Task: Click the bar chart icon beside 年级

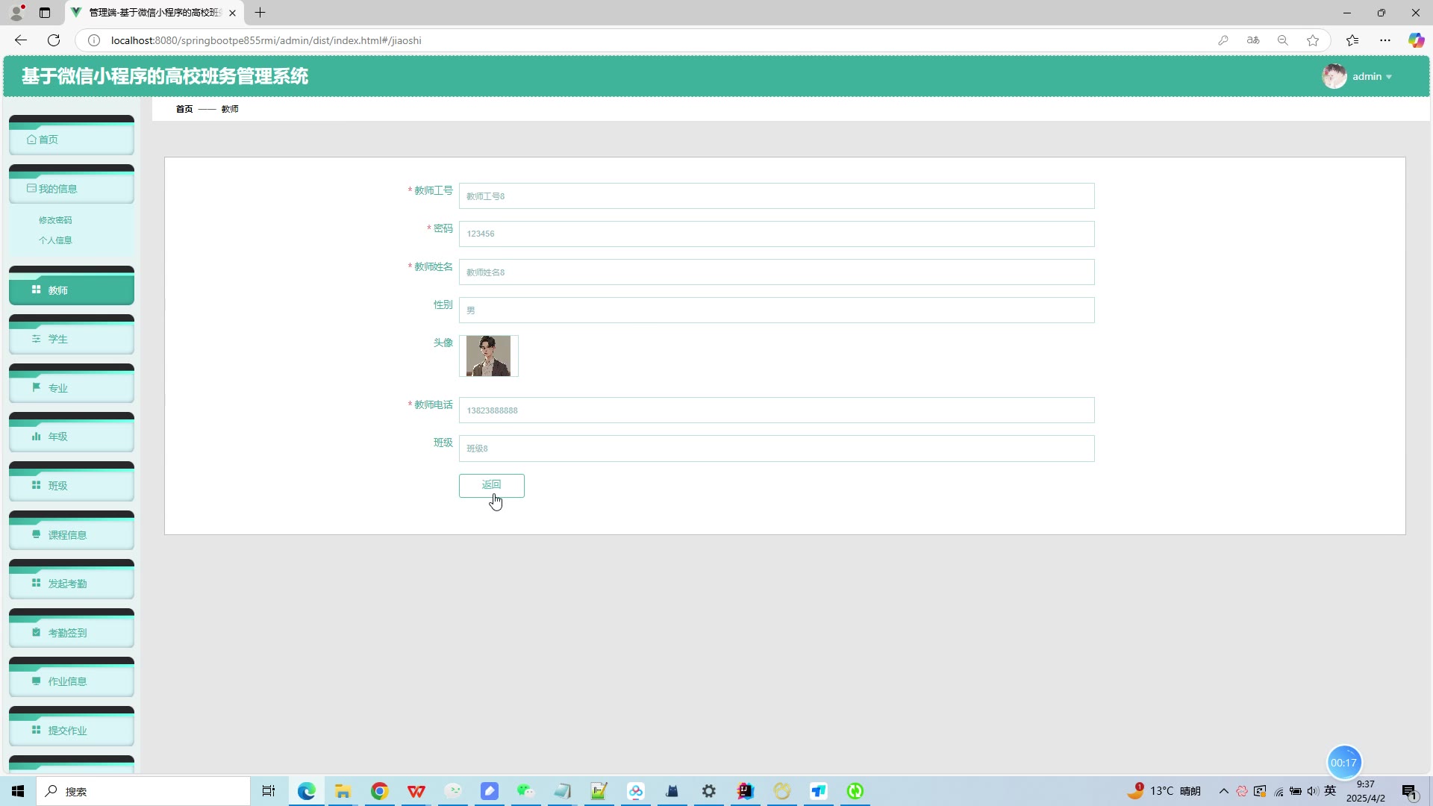Action: pyautogui.click(x=36, y=437)
